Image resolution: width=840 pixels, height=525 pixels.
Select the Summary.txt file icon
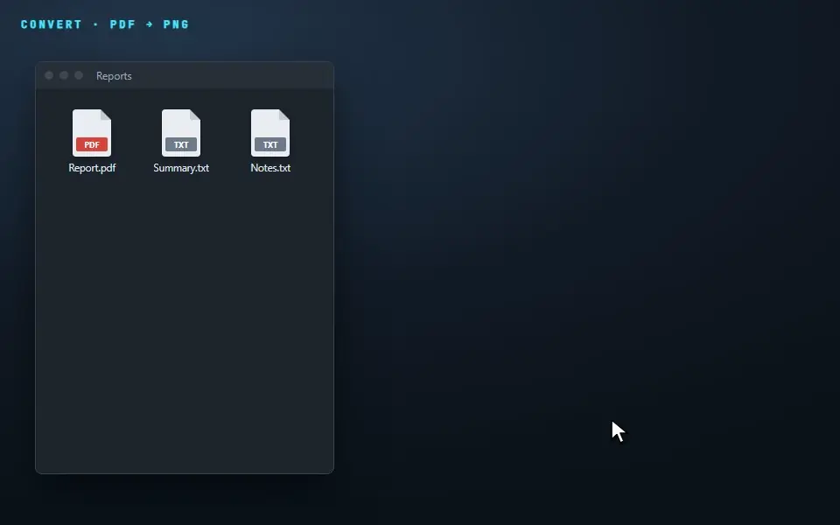181,133
